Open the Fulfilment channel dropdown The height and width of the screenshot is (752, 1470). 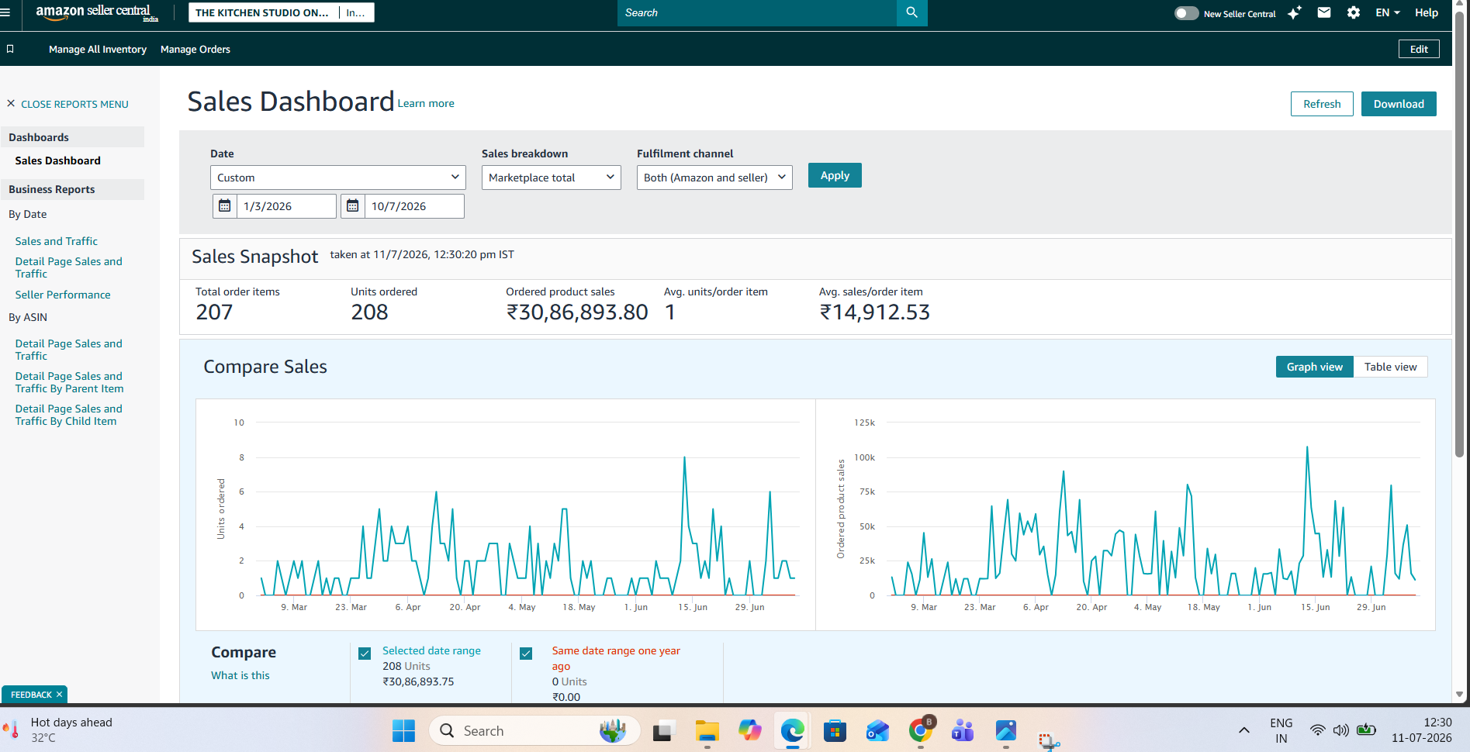pyautogui.click(x=714, y=178)
